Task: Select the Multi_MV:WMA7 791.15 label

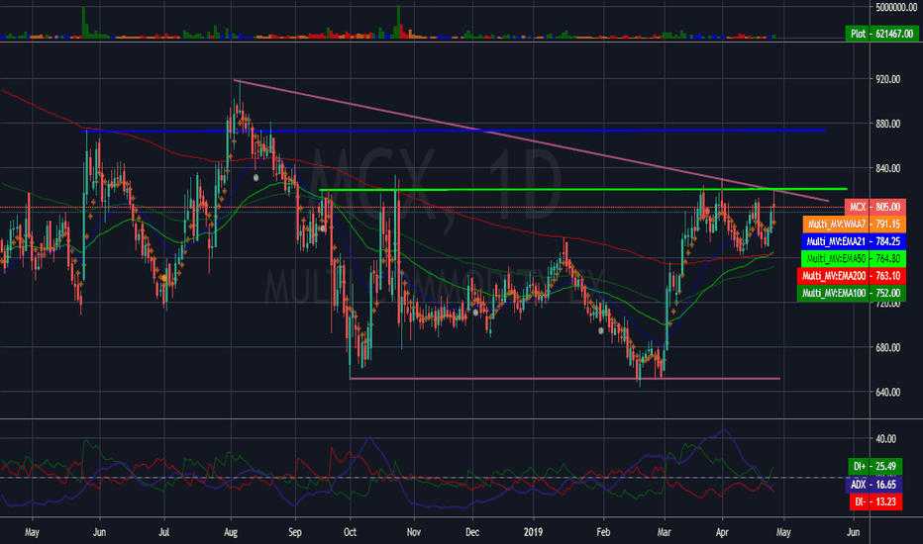Action: coord(854,225)
